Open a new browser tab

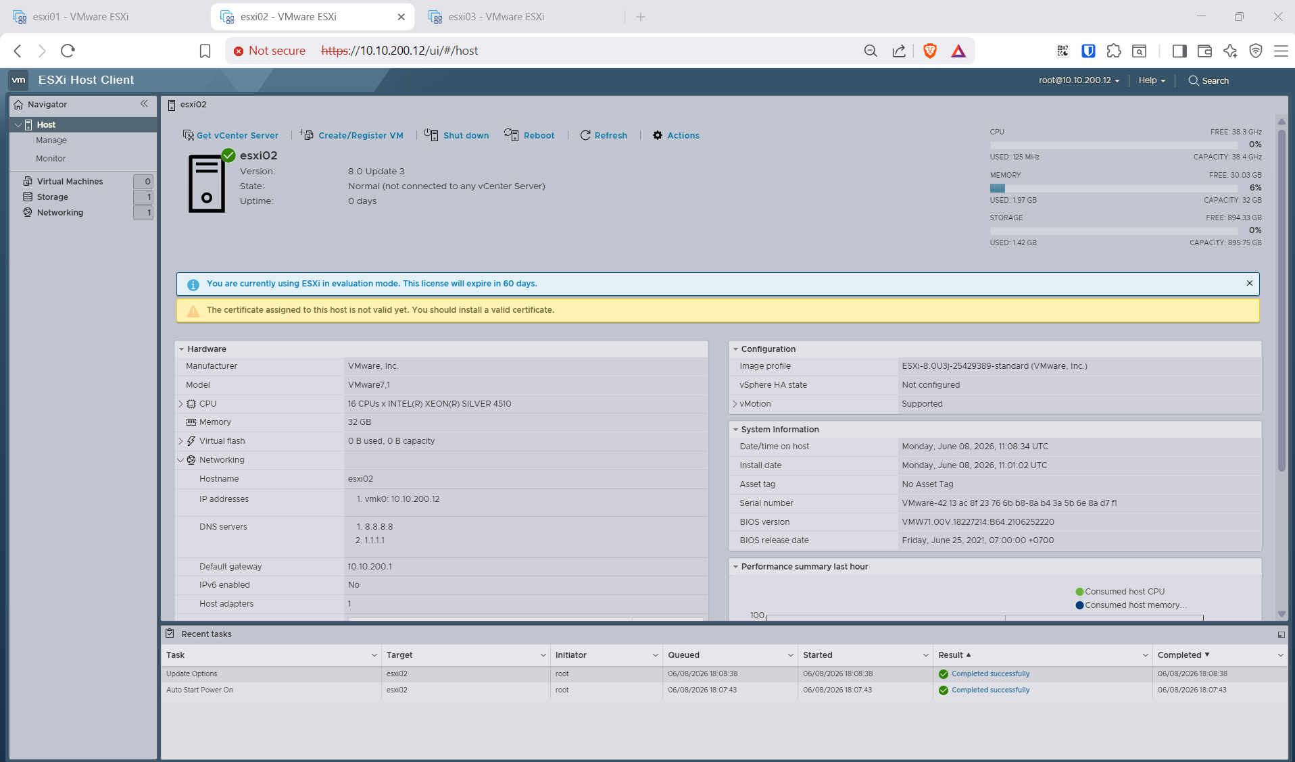pos(641,17)
